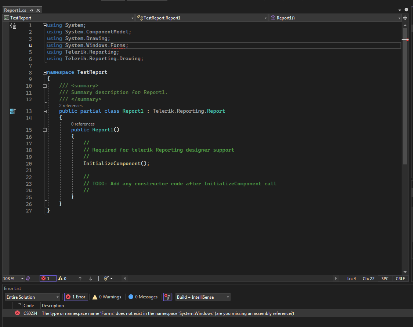Collapse the namespace TestReport block
Image resolution: width=413 pixels, height=327 pixels.
pyautogui.click(x=44, y=72)
